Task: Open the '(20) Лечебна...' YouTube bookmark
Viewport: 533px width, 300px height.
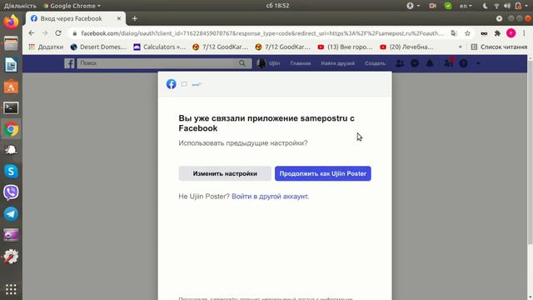Action: 406,47
